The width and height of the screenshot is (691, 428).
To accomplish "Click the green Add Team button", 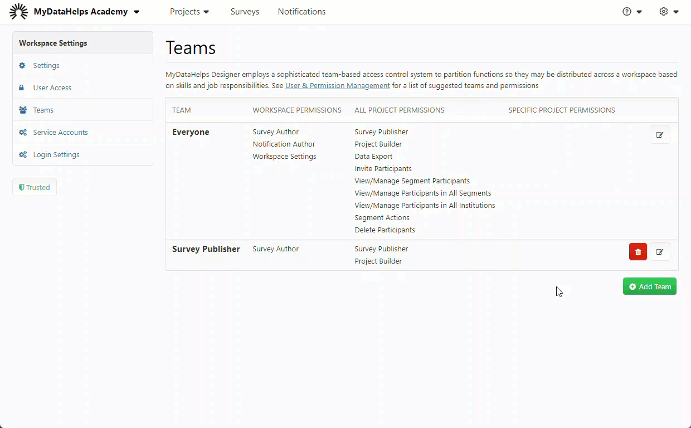I will point(649,286).
